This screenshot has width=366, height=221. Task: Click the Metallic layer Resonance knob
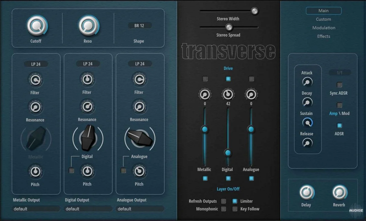tap(35, 107)
